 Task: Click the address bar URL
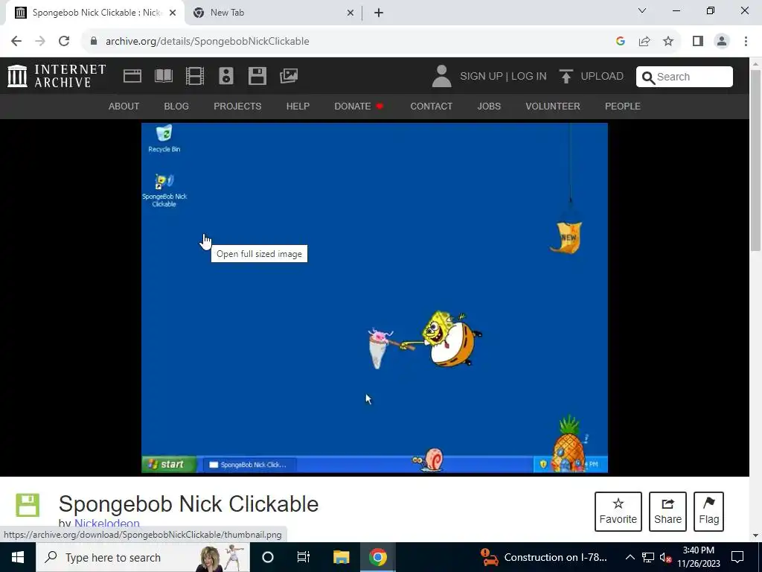(208, 42)
